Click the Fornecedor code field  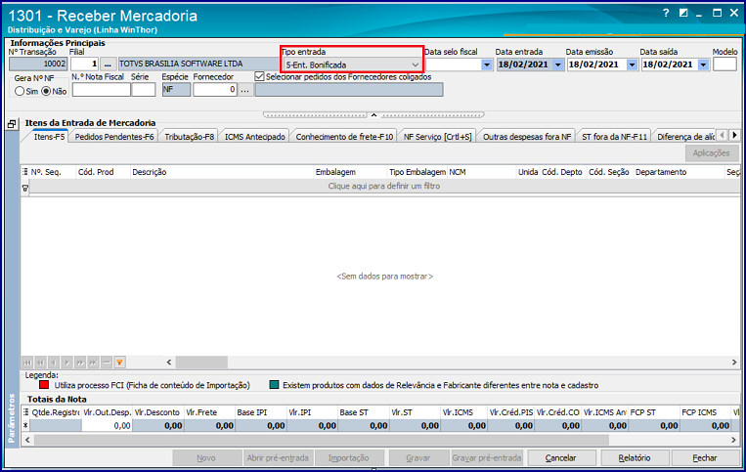coord(215,89)
